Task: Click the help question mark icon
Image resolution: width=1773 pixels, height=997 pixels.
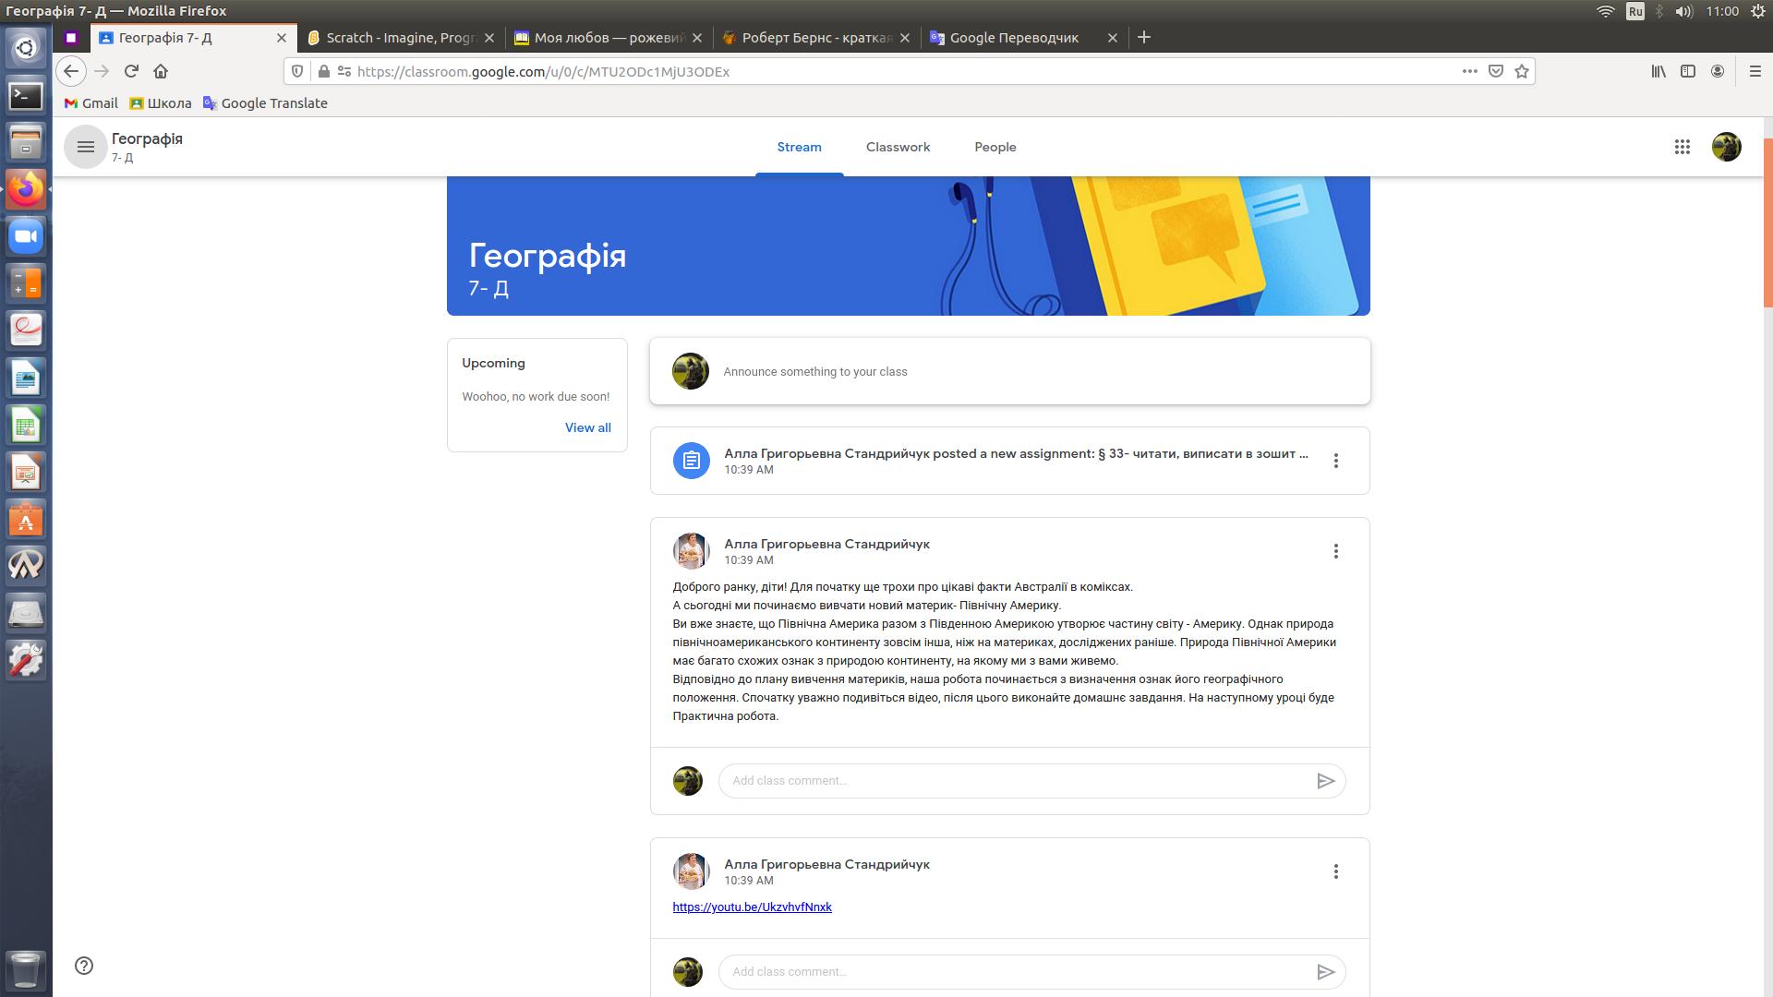Action: click(84, 966)
